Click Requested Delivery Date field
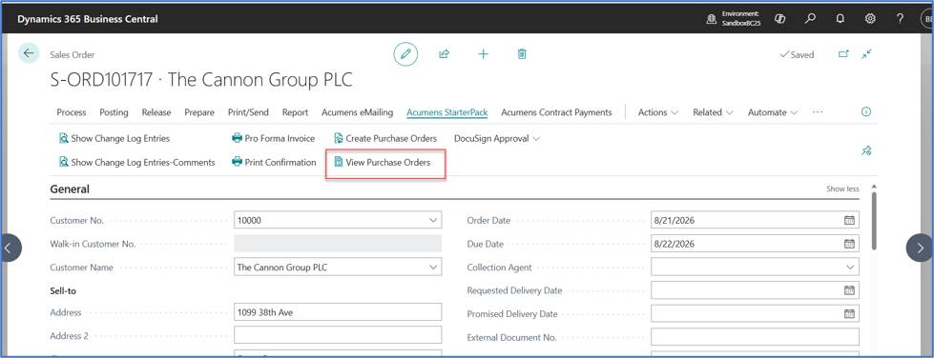This screenshot has width=934, height=358. tap(755, 290)
